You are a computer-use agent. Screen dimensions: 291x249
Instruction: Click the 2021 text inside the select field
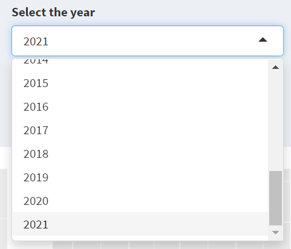[x=36, y=42]
